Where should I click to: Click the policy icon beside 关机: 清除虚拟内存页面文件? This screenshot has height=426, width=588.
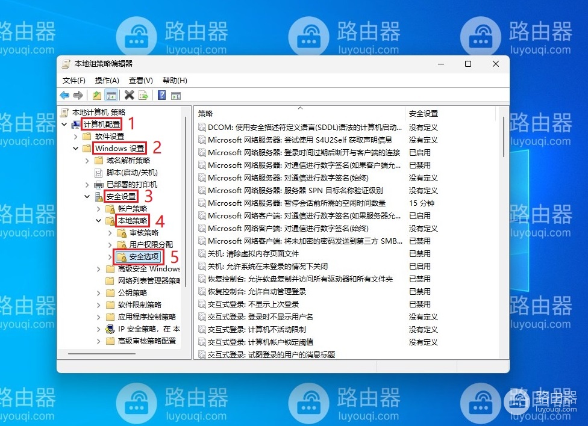tap(202, 254)
